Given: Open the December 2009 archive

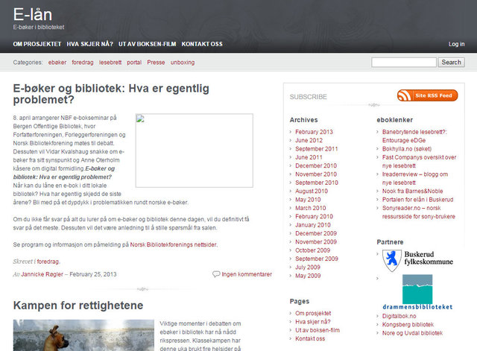Looking at the screenshot, I should 316,233.
